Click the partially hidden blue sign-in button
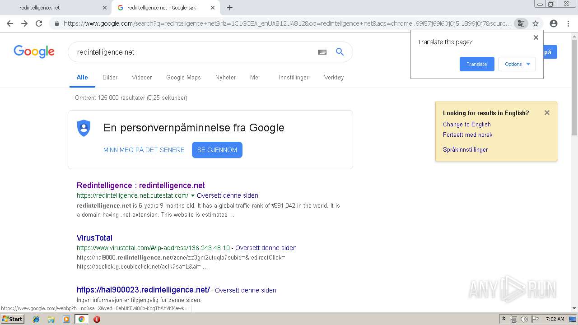 (550, 52)
